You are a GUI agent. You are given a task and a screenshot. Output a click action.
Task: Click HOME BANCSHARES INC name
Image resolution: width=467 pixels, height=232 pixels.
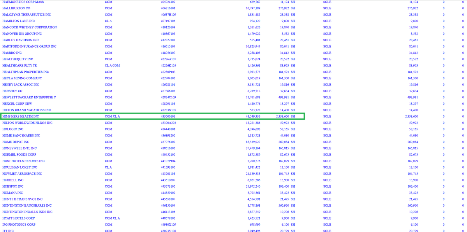[x=21, y=136]
